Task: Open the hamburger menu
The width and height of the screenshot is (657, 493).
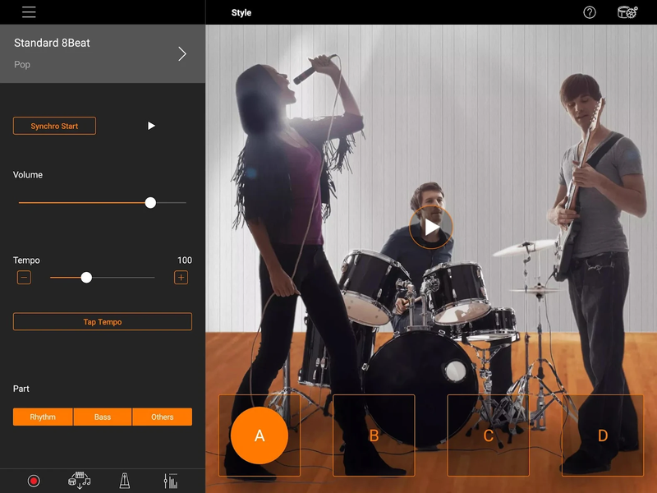Action: tap(28, 12)
